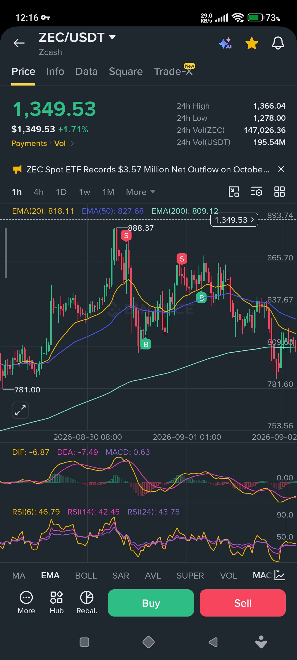Tap the accessibility shortcut navigation icon
297x660 pixels.
(x=261, y=642)
